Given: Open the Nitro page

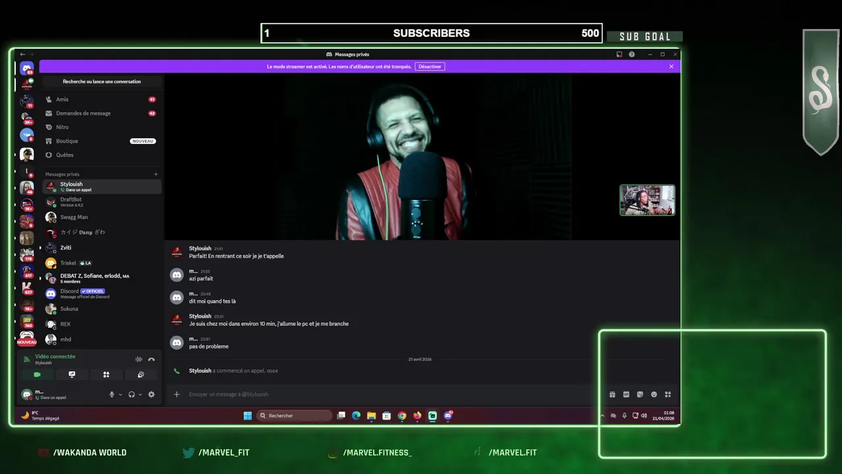Looking at the screenshot, I should click(101, 127).
